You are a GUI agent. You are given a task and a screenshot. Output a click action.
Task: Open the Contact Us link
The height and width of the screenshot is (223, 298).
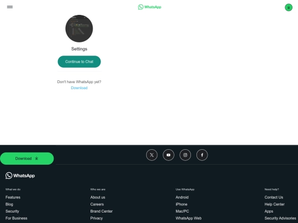pyautogui.click(x=274, y=197)
